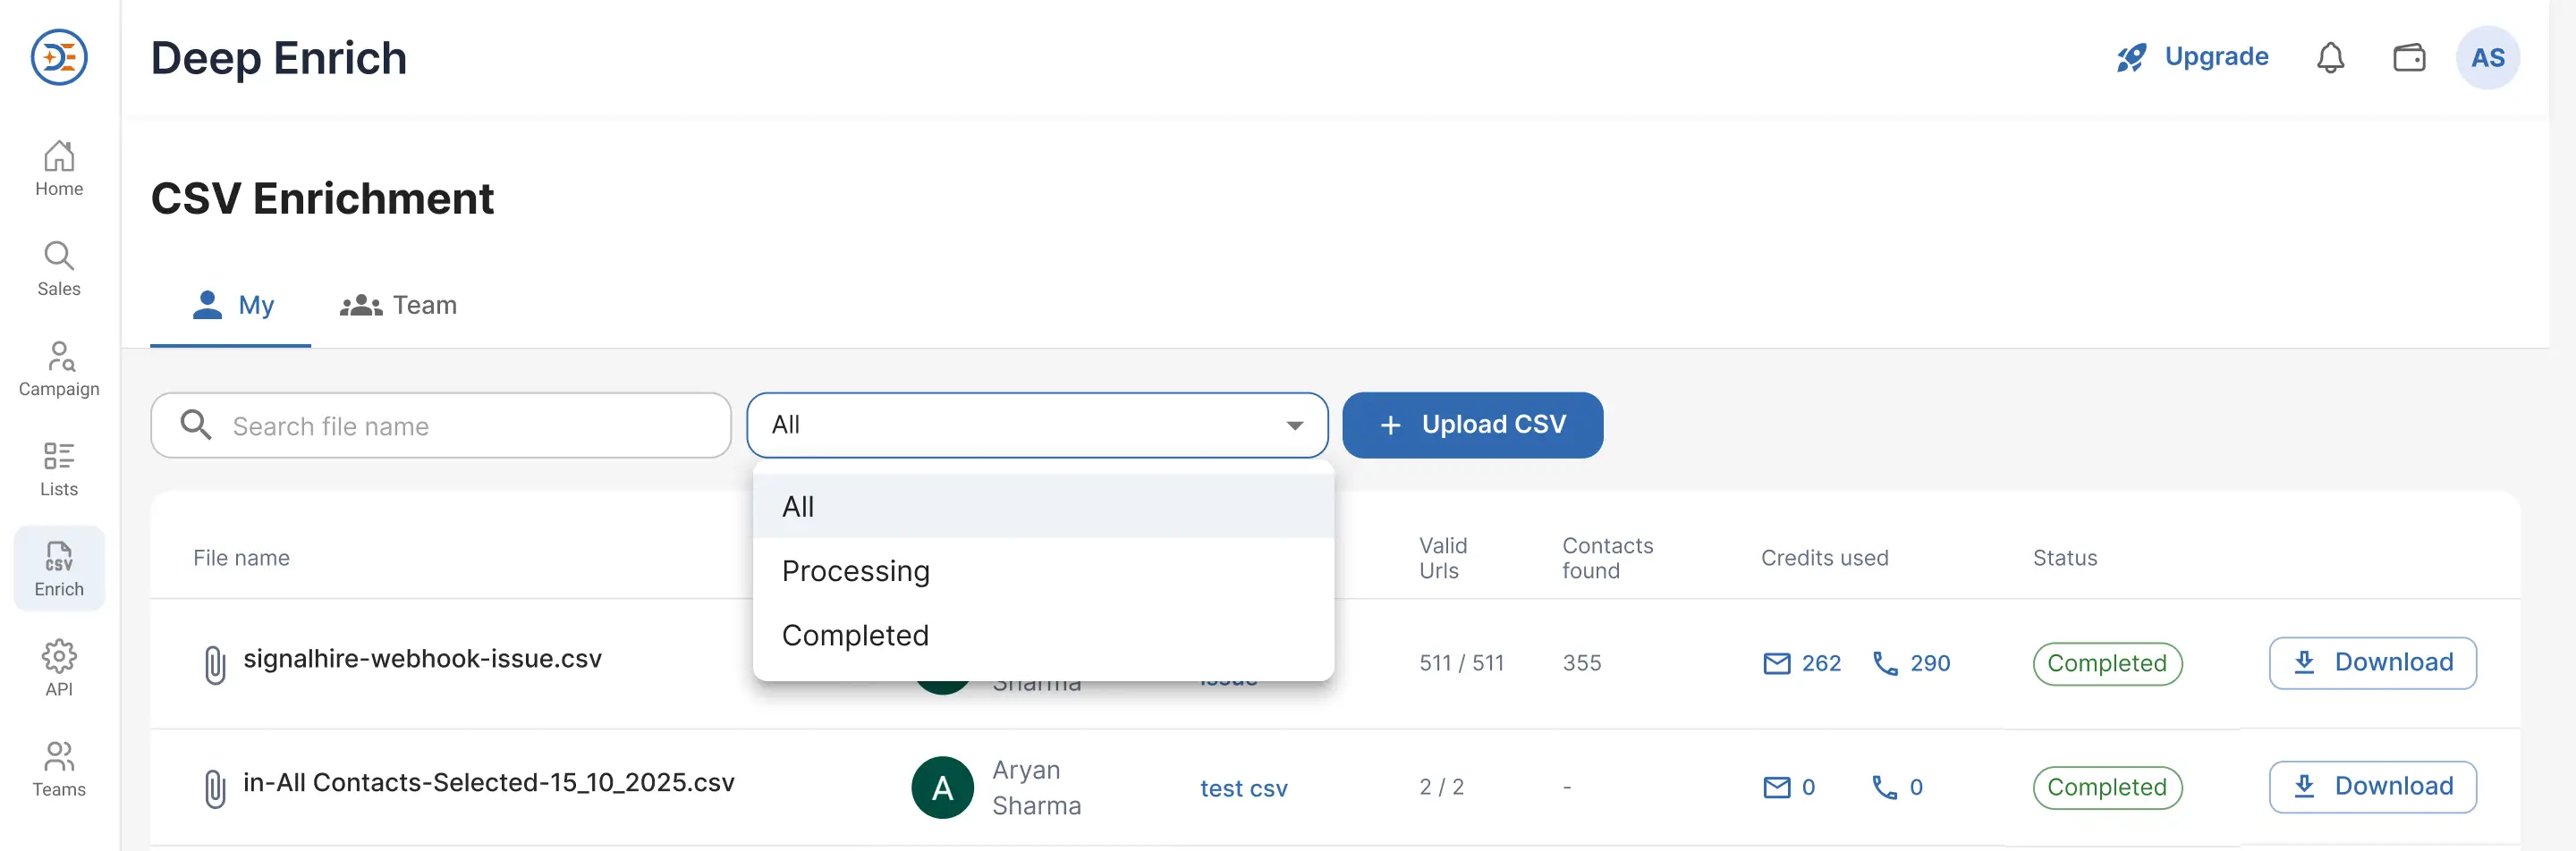Open Lists from the sidebar
This screenshot has height=851, width=2576.
tap(59, 468)
